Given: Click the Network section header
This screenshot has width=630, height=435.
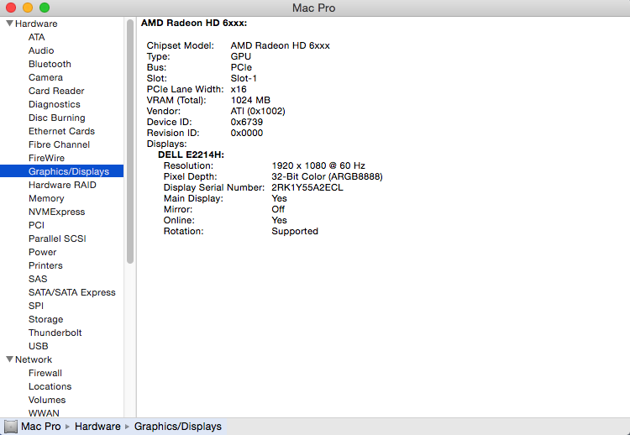Looking at the screenshot, I should pyautogui.click(x=34, y=359).
